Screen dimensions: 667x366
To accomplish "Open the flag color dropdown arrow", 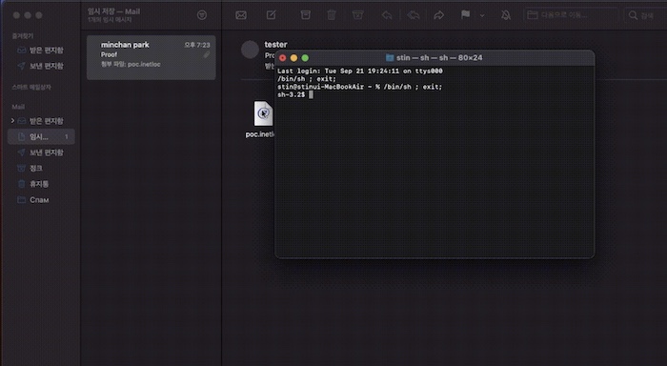I will click(x=482, y=15).
